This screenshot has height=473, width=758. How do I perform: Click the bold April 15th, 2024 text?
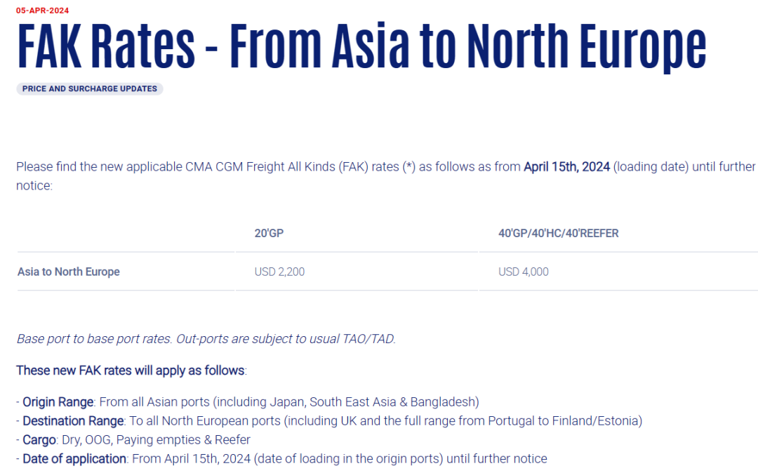(566, 167)
